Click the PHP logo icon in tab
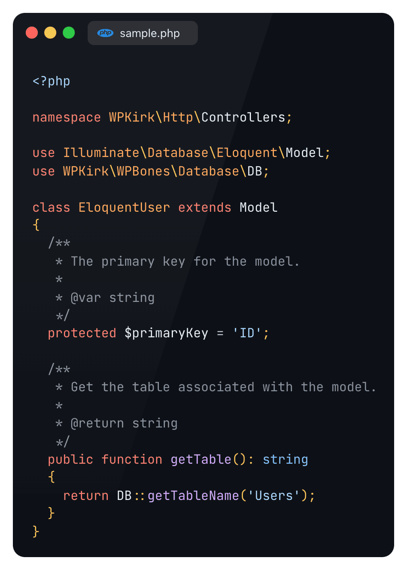This screenshot has width=407, height=570. (x=105, y=33)
